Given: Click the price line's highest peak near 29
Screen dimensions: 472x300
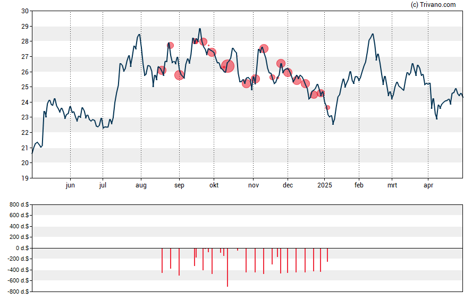Looking at the screenshot, I should 200,29.
